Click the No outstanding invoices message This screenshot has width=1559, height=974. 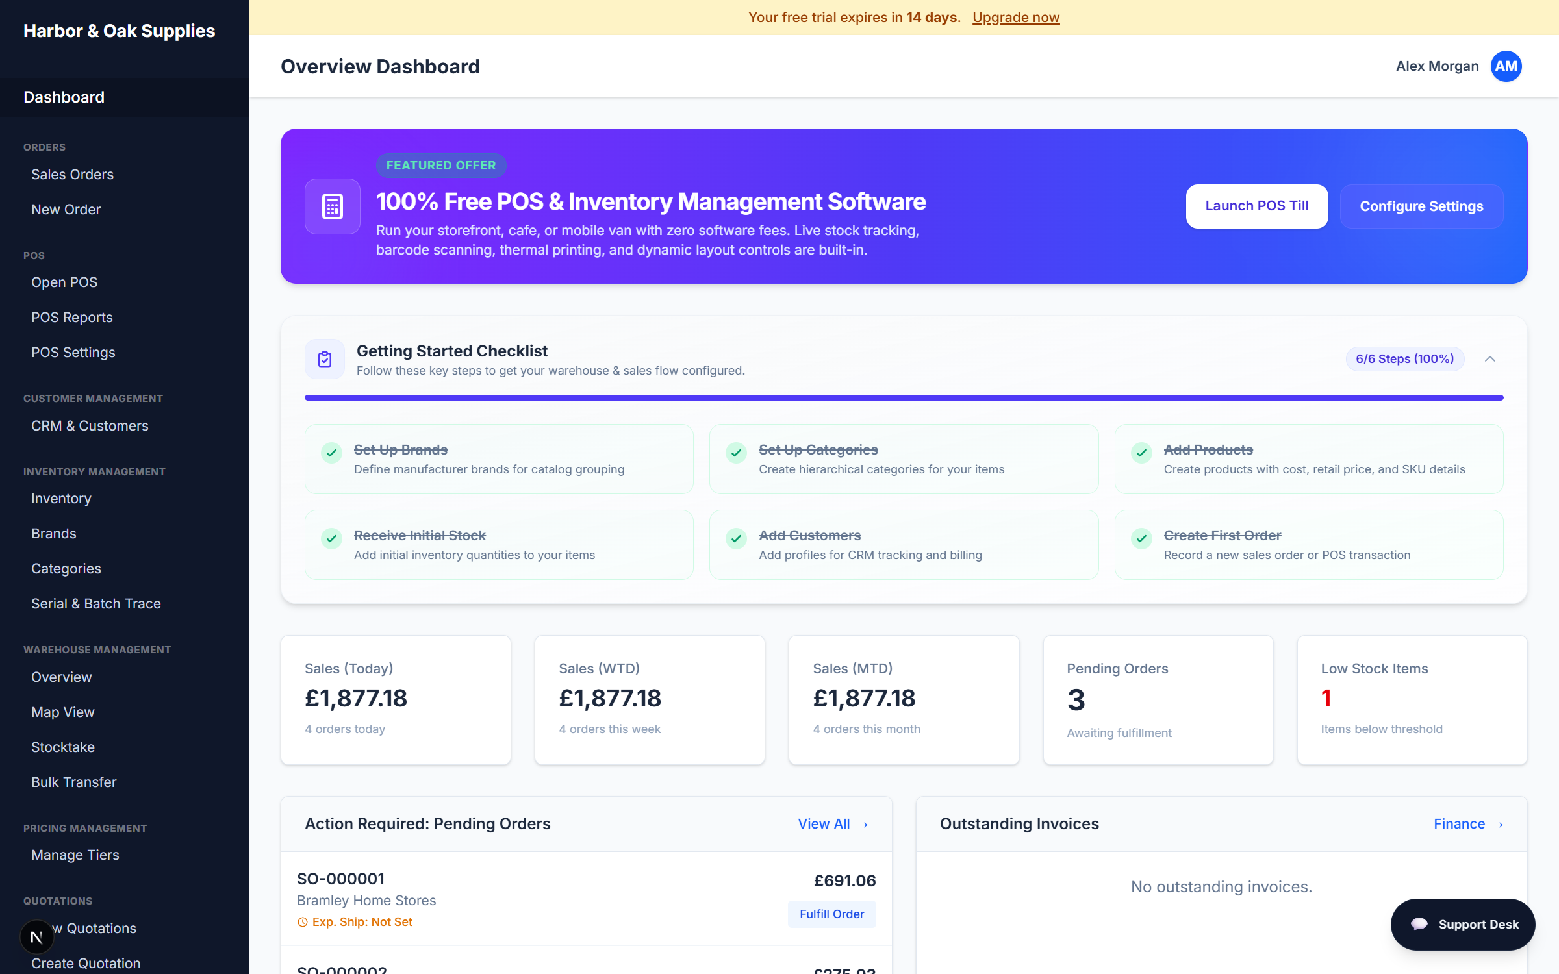pyautogui.click(x=1221, y=887)
